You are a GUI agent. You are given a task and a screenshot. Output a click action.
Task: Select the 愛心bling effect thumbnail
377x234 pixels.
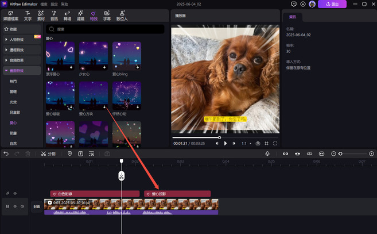127,56
